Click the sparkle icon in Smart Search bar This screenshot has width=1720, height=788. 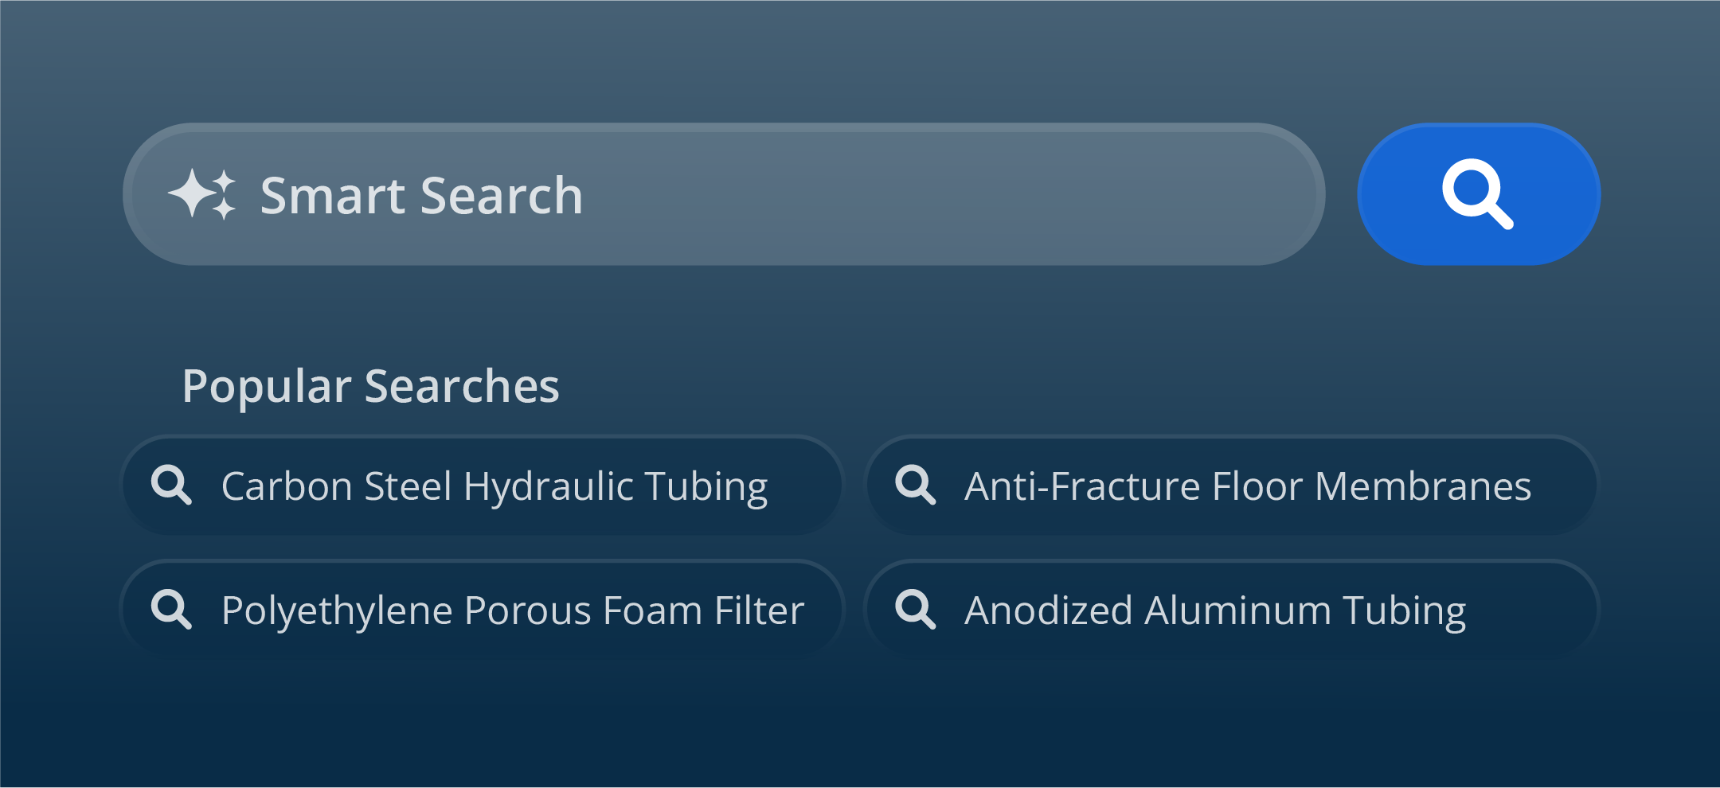[201, 194]
